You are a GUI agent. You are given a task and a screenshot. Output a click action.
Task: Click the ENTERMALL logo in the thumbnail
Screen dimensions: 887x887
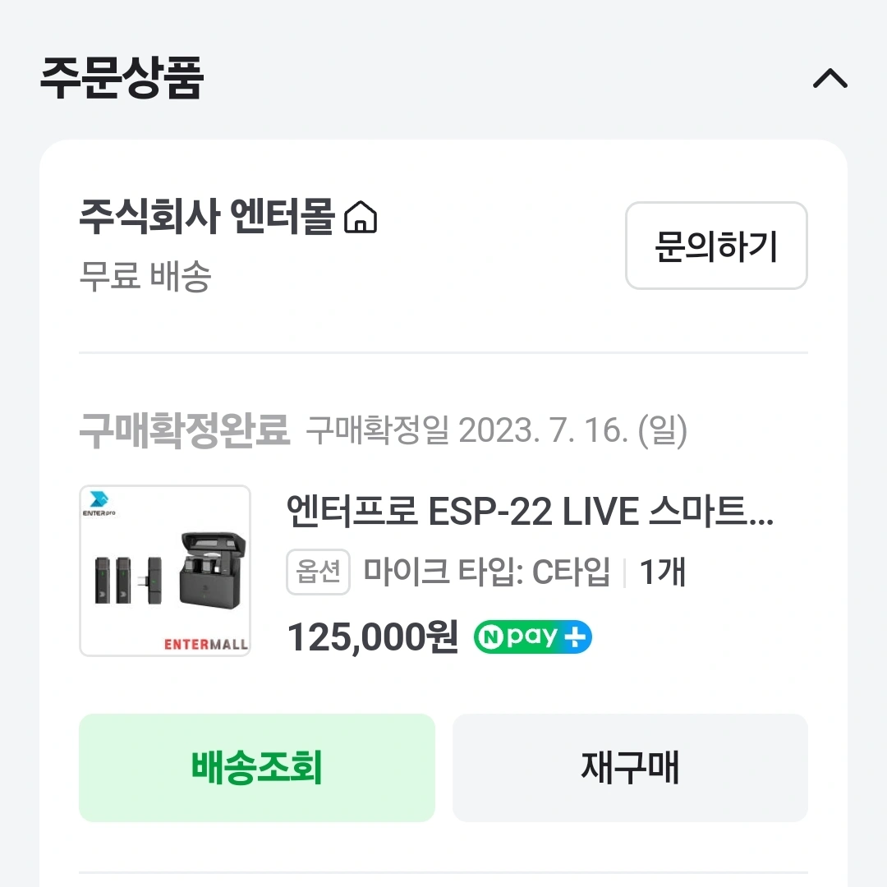pyautogui.click(x=206, y=643)
